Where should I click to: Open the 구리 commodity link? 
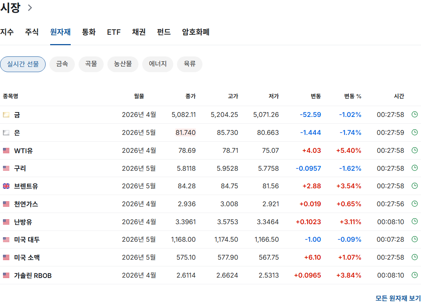tap(20, 168)
